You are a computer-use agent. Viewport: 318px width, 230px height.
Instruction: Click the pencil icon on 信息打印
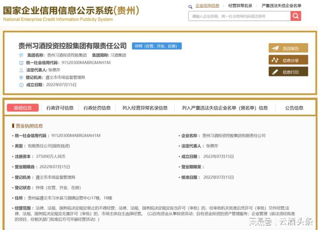coord(275,72)
